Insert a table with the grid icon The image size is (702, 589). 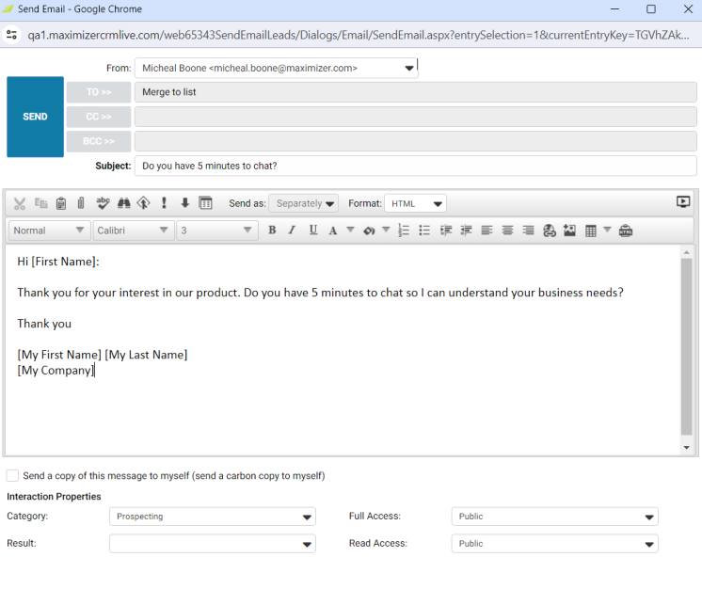pyautogui.click(x=591, y=231)
